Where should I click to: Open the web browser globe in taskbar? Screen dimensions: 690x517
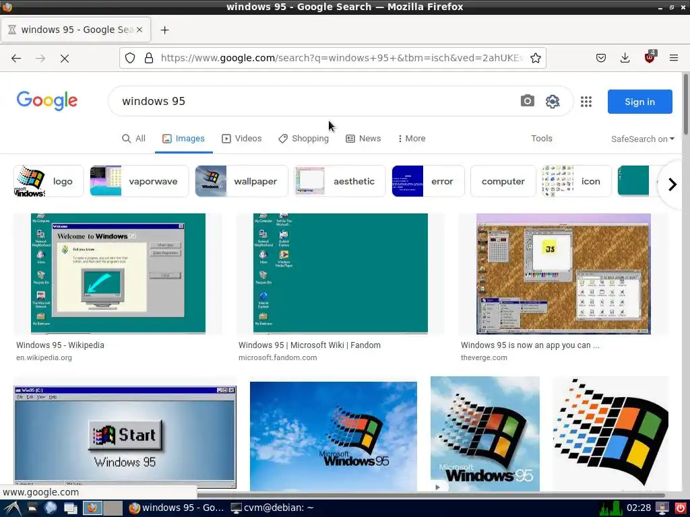(50, 508)
